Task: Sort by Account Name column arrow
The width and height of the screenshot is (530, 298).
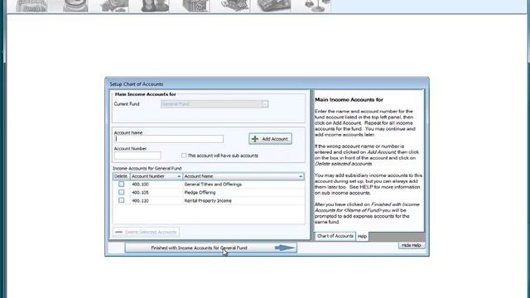Action: (301, 176)
